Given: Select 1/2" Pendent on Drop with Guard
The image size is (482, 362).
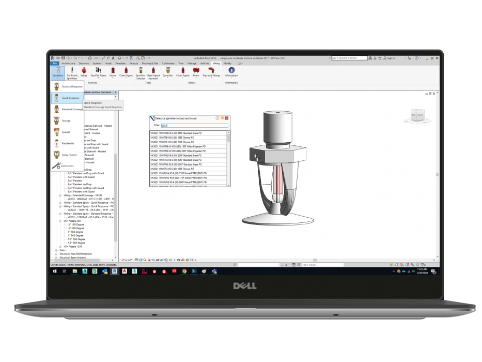Looking at the screenshot, I should [x=86, y=173].
